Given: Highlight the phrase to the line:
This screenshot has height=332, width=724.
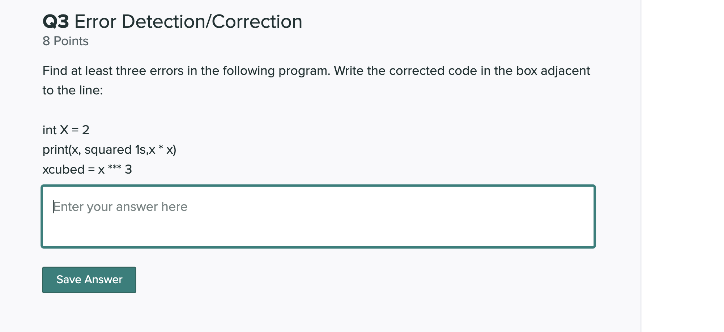Looking at the screenshot, I should [x=72, y=89].
